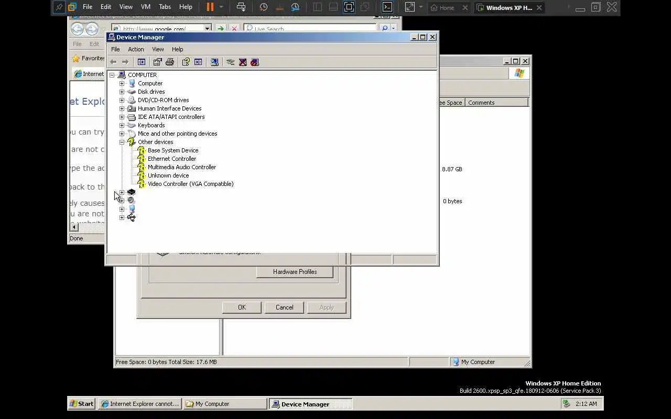Collapse the Other devices category
Screen dimensions: 671x419
122,142
